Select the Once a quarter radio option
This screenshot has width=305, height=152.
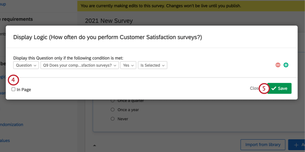click(x=113, y=100)
